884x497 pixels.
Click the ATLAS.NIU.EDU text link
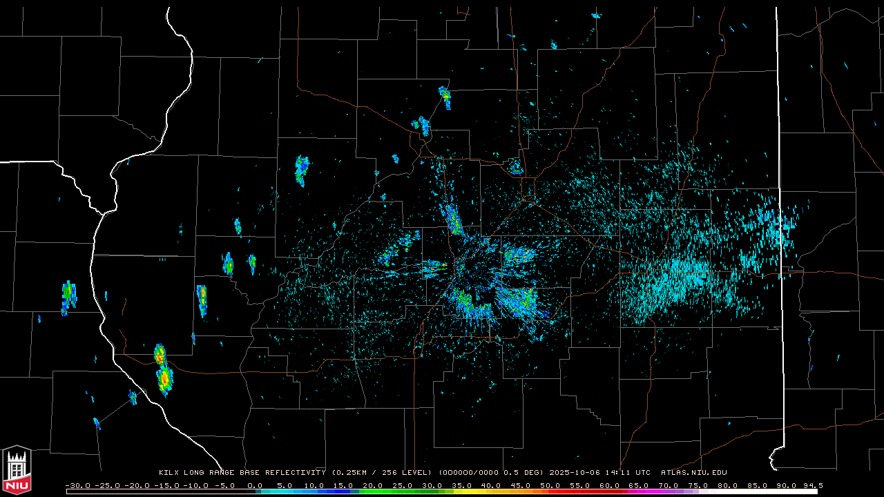coord(693,473)
